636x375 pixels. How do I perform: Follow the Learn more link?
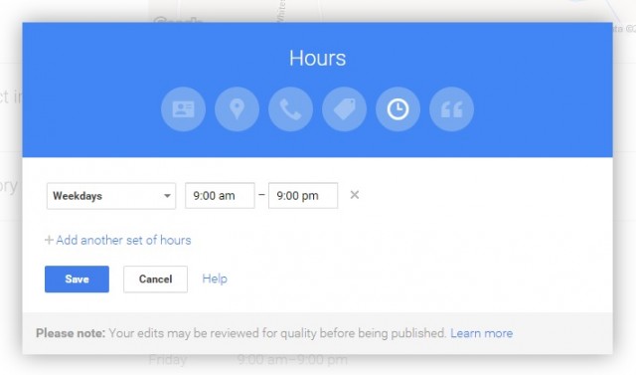click(x=481, y=333)
